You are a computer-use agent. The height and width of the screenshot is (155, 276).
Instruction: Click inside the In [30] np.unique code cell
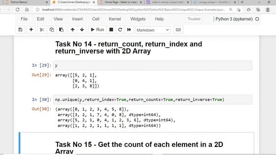click(153, 99)
